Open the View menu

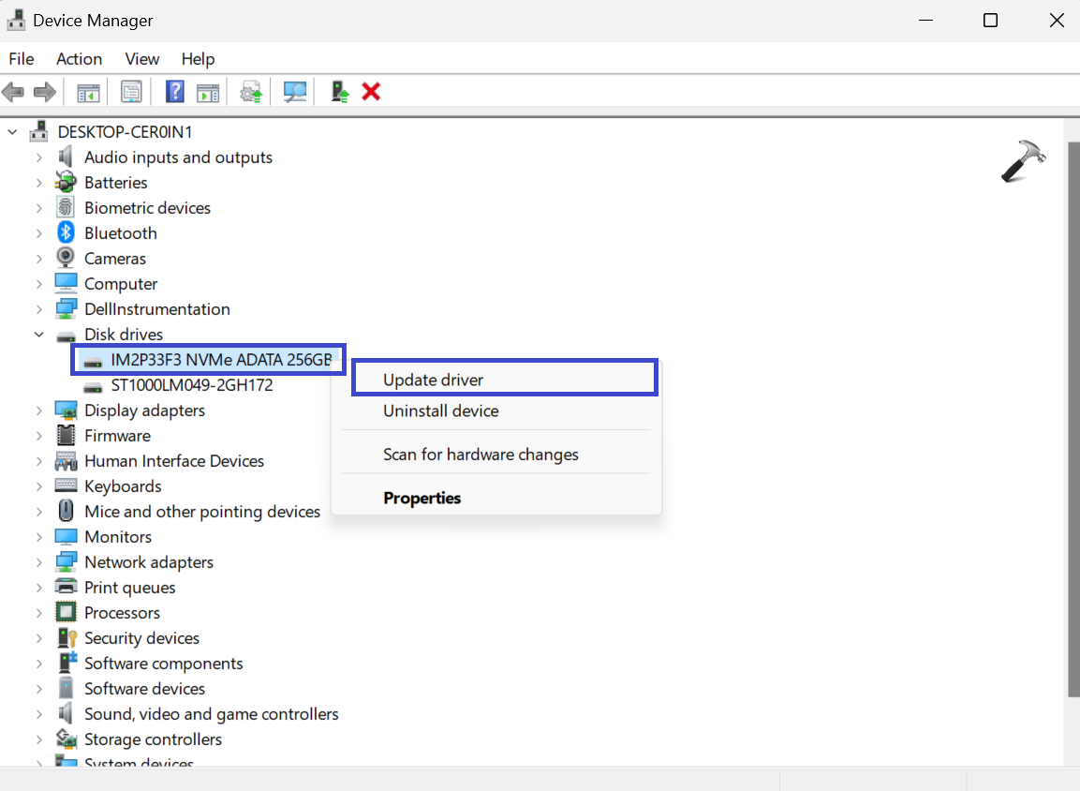point(142,59)
